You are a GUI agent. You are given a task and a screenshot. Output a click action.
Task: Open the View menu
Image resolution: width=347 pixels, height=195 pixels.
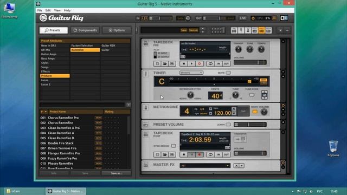57,10
